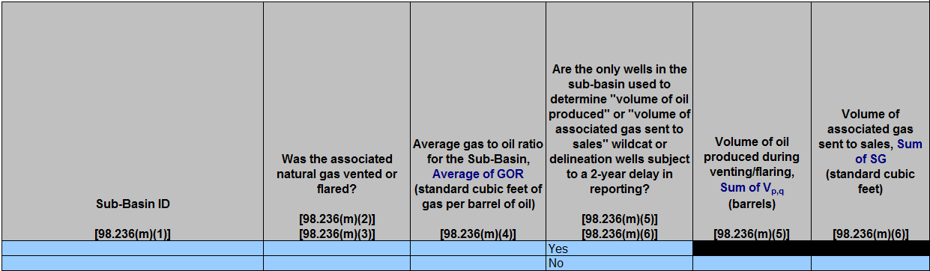Select the Volume of associated gas sent to sales header
Image resolution: width=930 pixels, height=271 pixels.
[870, 121]
